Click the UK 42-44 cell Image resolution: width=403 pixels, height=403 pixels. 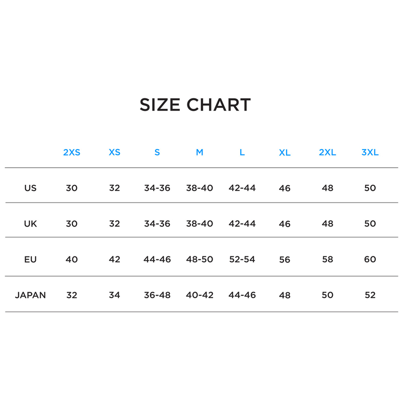click(242, 224)
